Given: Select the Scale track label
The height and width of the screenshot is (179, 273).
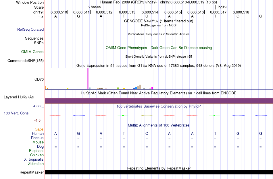Looking at the screenshot, I should tap(39, 7).
